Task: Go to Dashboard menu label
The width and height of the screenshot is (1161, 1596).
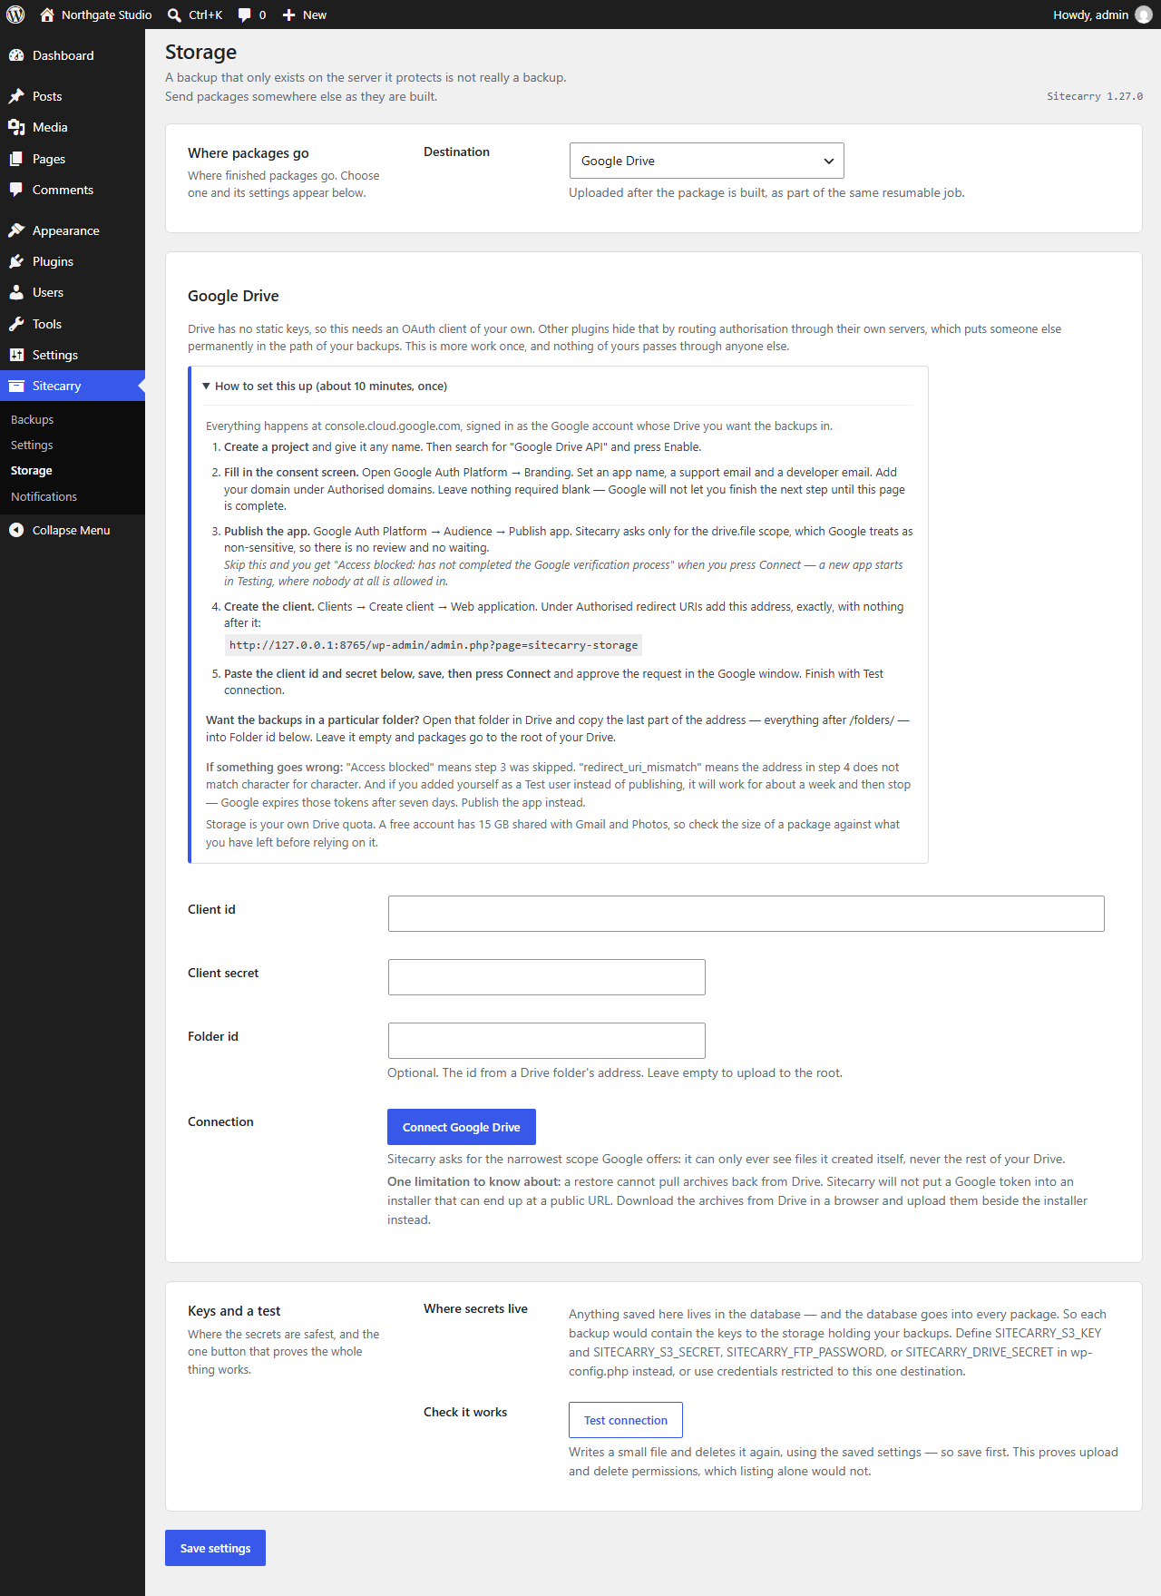Action: (x=63, y=55)
